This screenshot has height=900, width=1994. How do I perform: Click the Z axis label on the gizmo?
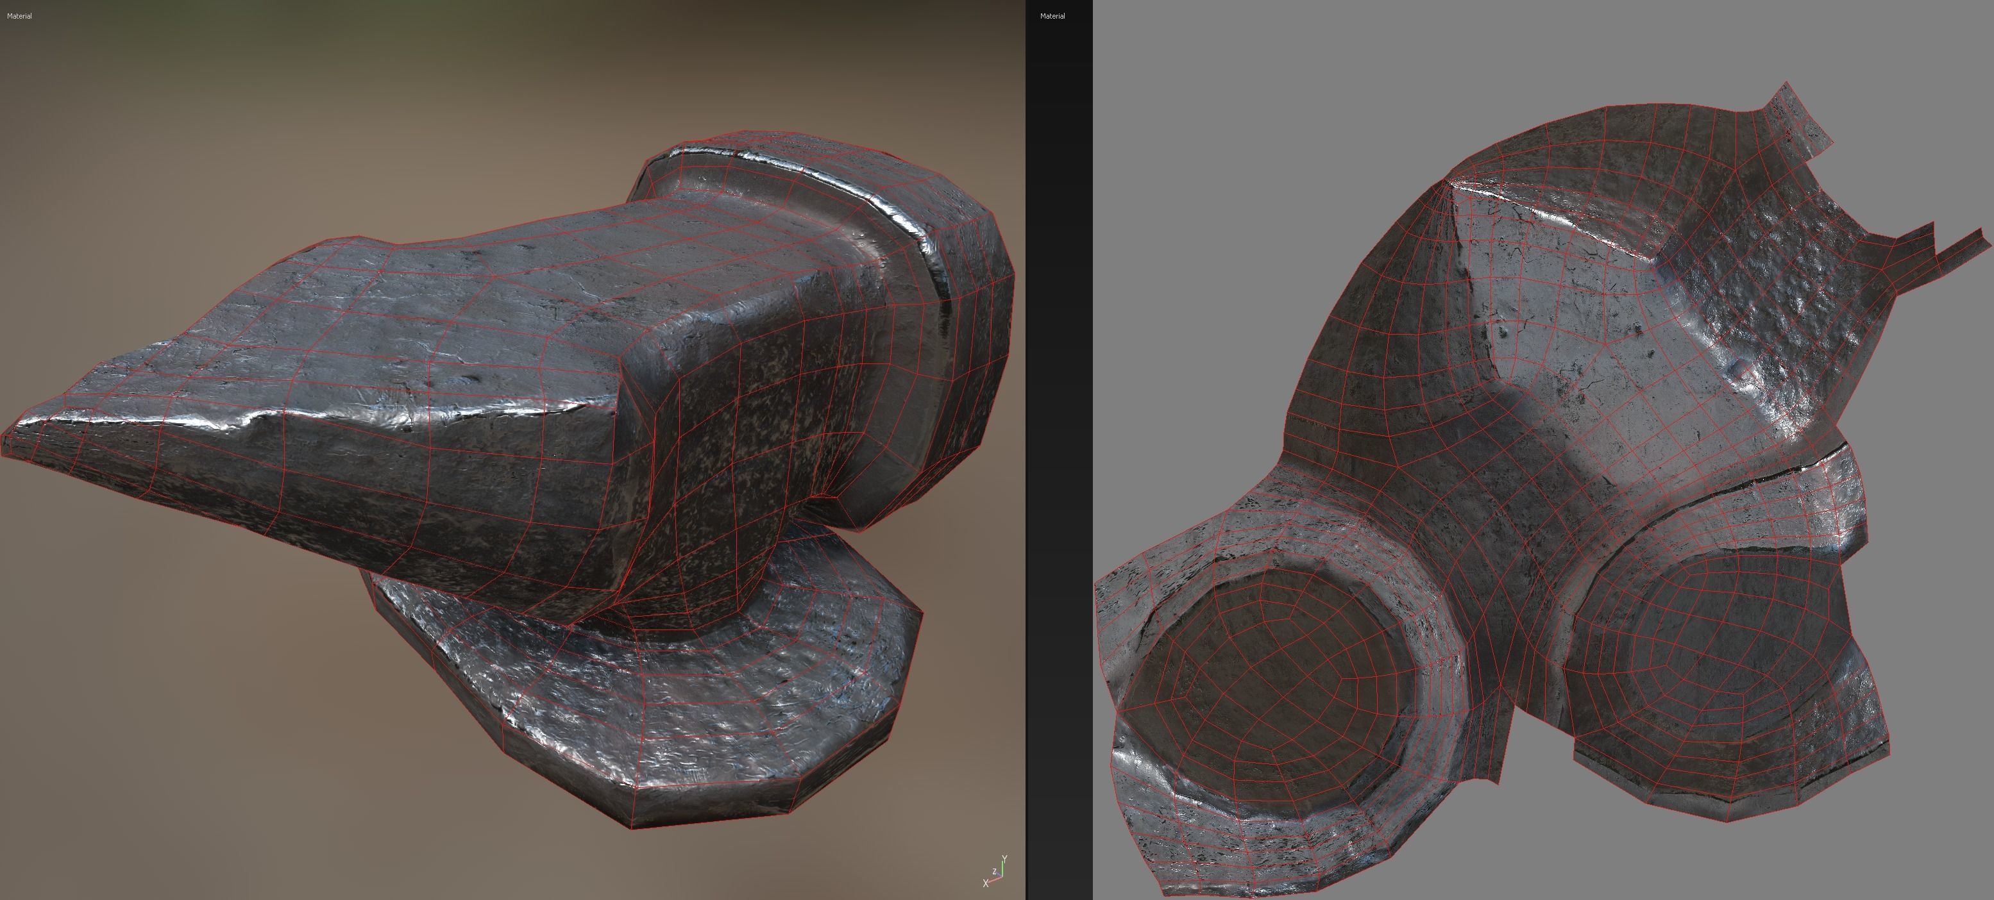pyautogui.click(x=994, y=872)
